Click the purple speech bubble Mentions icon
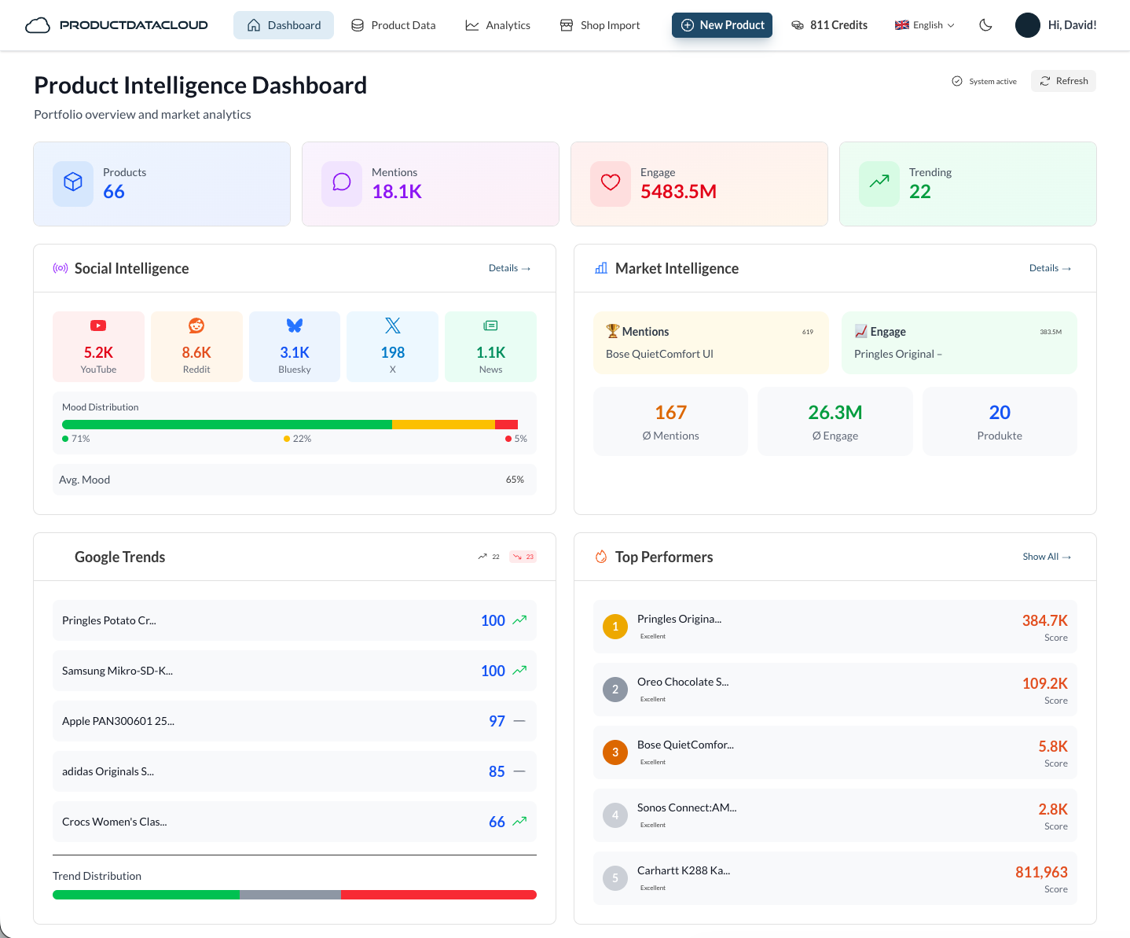Screen dimensions: 1130x938 (x=342, y=182)
